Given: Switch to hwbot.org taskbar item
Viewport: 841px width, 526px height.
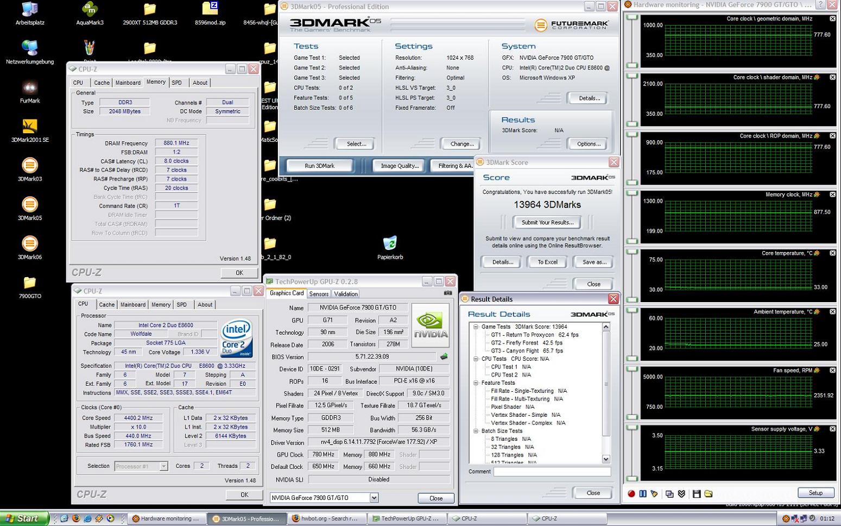Looking at the screenshot, I should coord(326,518).
